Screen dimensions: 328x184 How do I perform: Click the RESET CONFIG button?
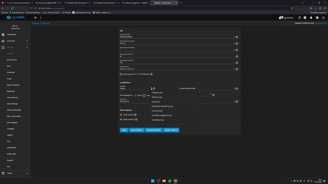click(171, 130)
